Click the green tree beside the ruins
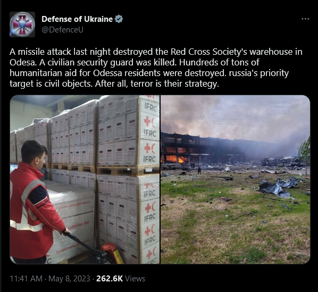The height and width of the screenshot is (292, 318). tap(305, 154)
